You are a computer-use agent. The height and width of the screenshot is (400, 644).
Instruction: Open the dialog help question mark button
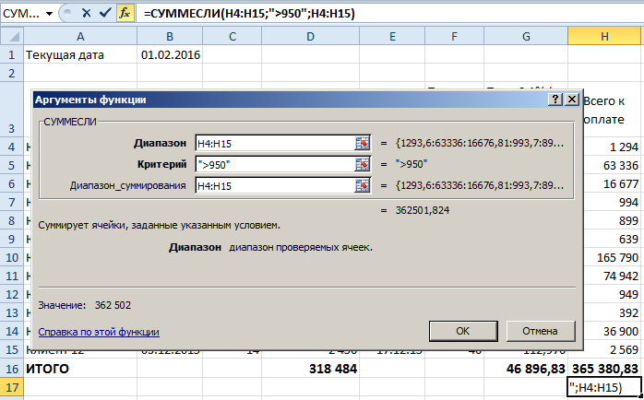tap(555, 100)
